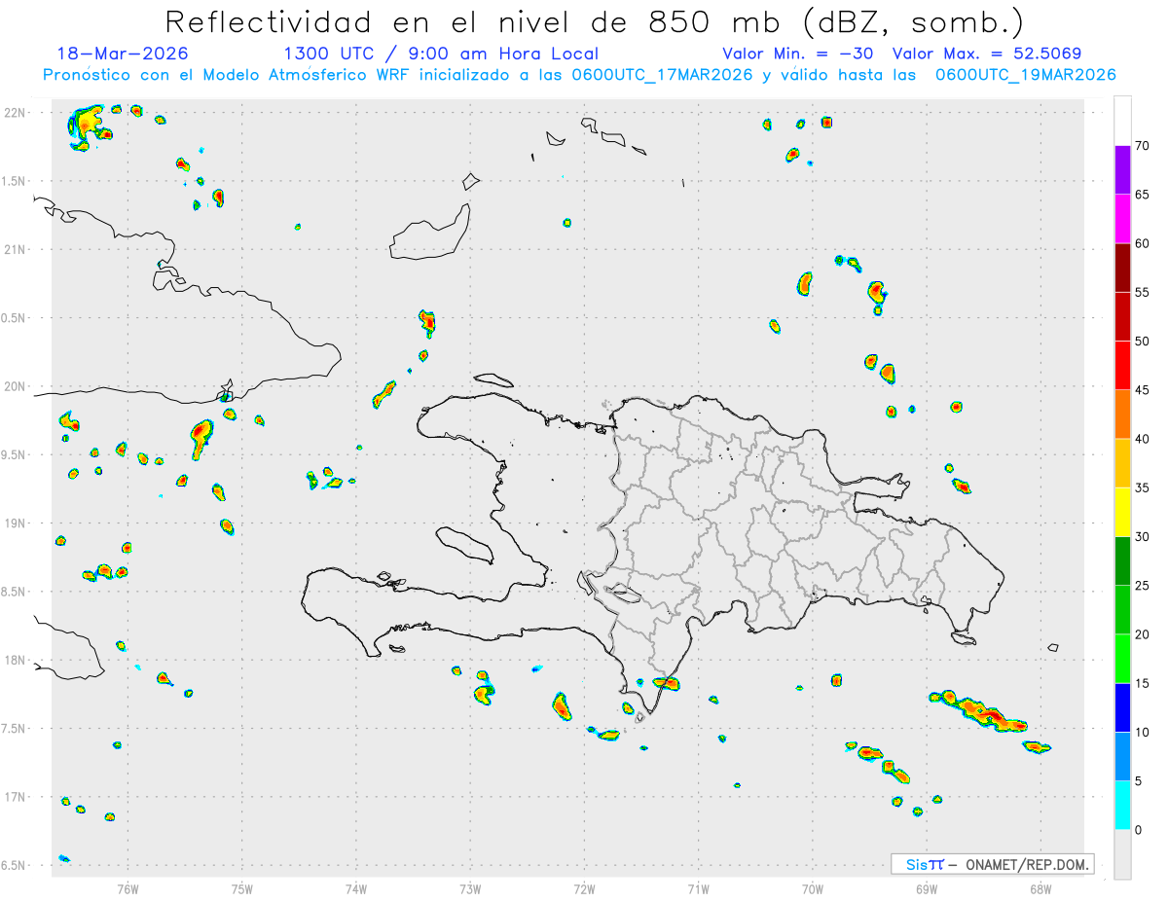Click the gold 35–40 dBZ colorbar segment

point(1122,463)
